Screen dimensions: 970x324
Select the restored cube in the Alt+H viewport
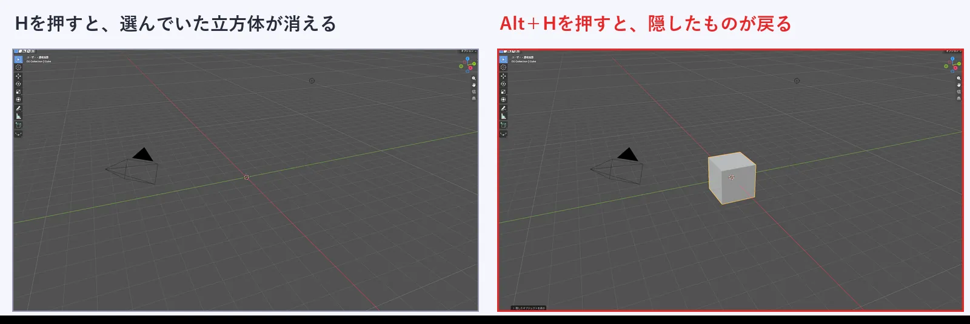pyautogui.click(x=732, y=178)
